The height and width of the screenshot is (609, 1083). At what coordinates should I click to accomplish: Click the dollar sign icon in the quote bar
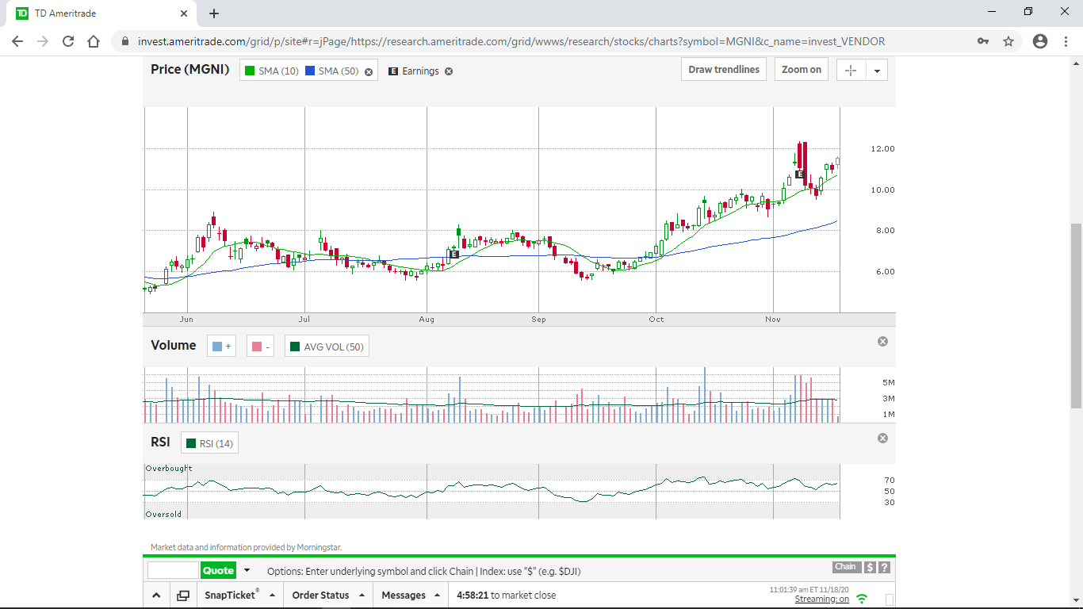click(870, 567)
